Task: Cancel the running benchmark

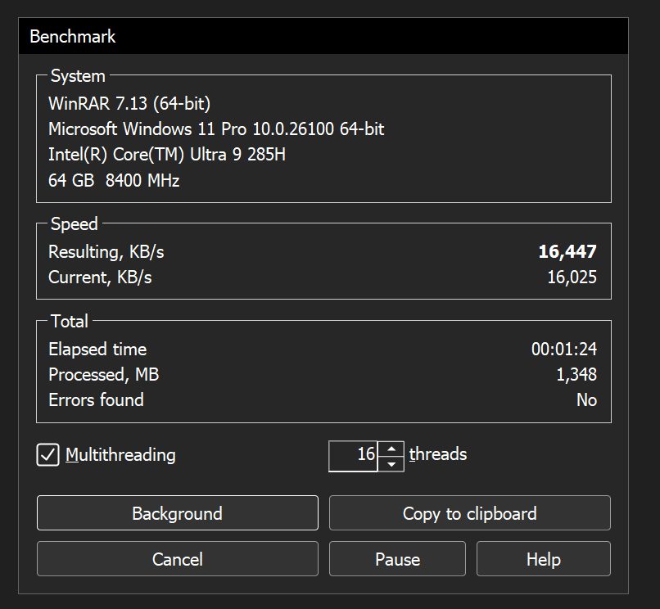Action: click(x=177, y=559)
